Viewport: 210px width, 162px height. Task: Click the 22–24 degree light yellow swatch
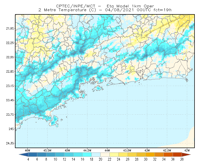point(114,155)
